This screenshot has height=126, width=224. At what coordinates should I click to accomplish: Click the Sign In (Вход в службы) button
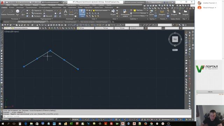click(x=156, y=2)
